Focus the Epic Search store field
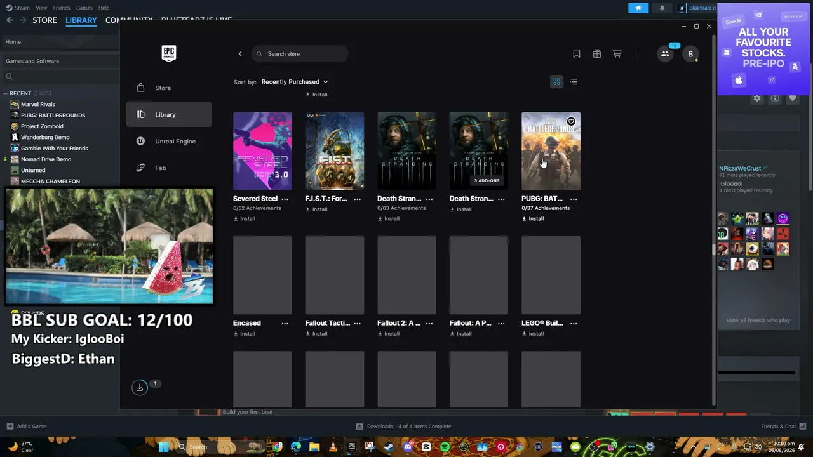The image size is (813, 457). tap(300, 54)
